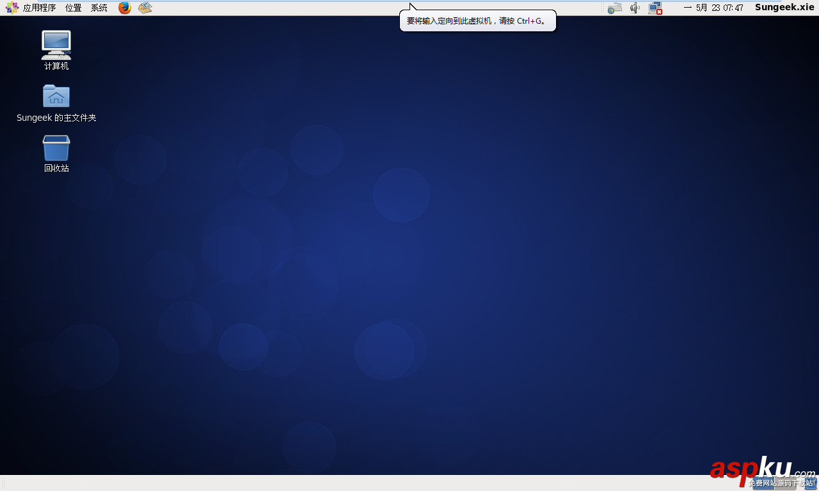Launch Firefox from the top panel
Viewport: 819px width, 491px height.
124,8
